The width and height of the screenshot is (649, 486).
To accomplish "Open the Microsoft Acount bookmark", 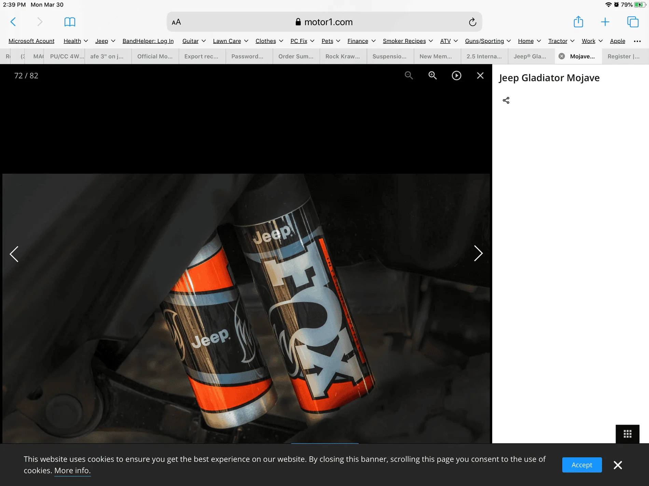I will (31, 41).
